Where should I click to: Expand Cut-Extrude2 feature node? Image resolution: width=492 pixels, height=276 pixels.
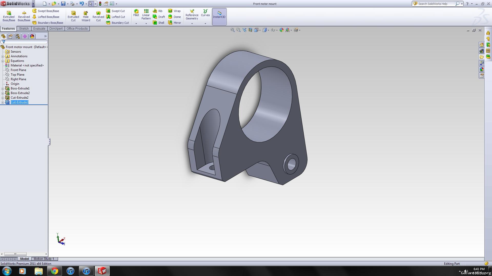pyautogui.click(x=3, y=98)
